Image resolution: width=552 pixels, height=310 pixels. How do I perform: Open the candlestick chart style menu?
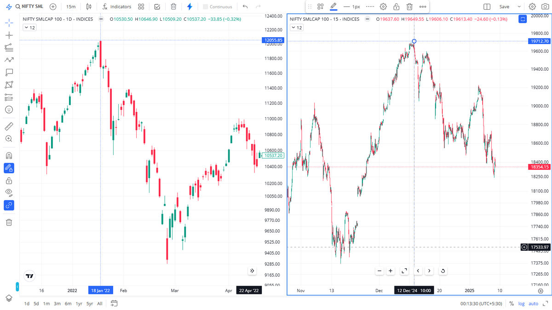tap(89, 7)
